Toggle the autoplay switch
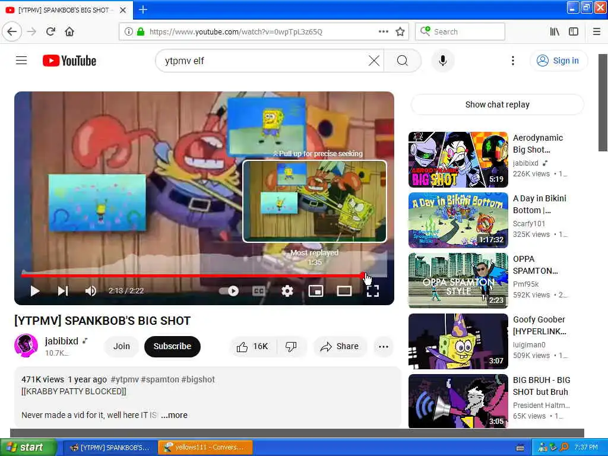 coord(229,291)
